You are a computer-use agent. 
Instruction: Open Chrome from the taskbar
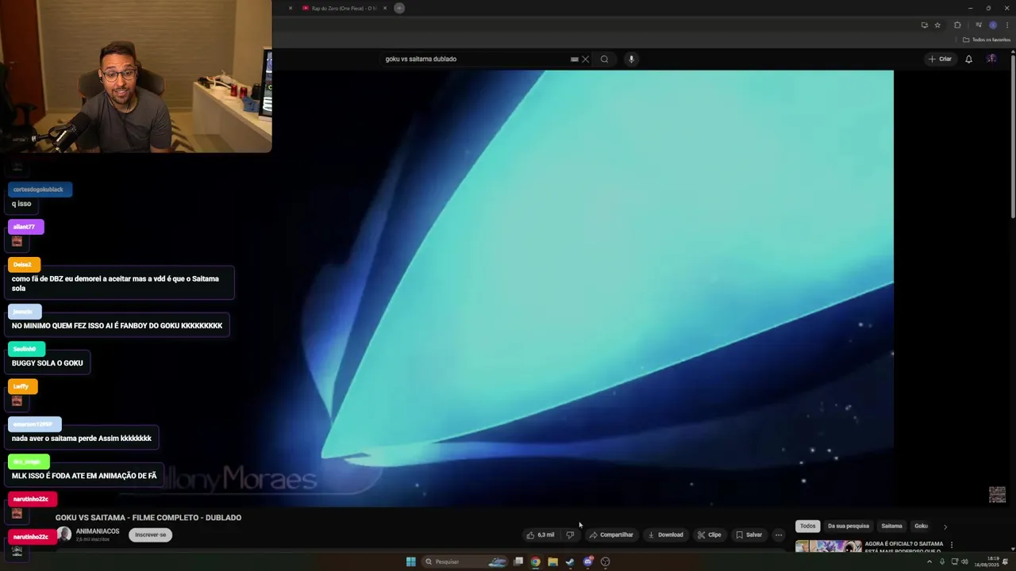click(x=536, y=561)
